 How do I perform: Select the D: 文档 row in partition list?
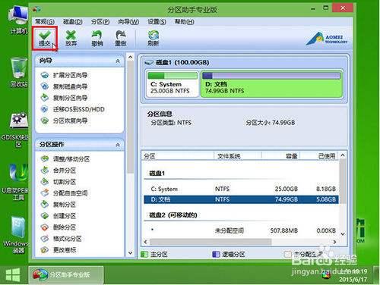click(241, 199)
